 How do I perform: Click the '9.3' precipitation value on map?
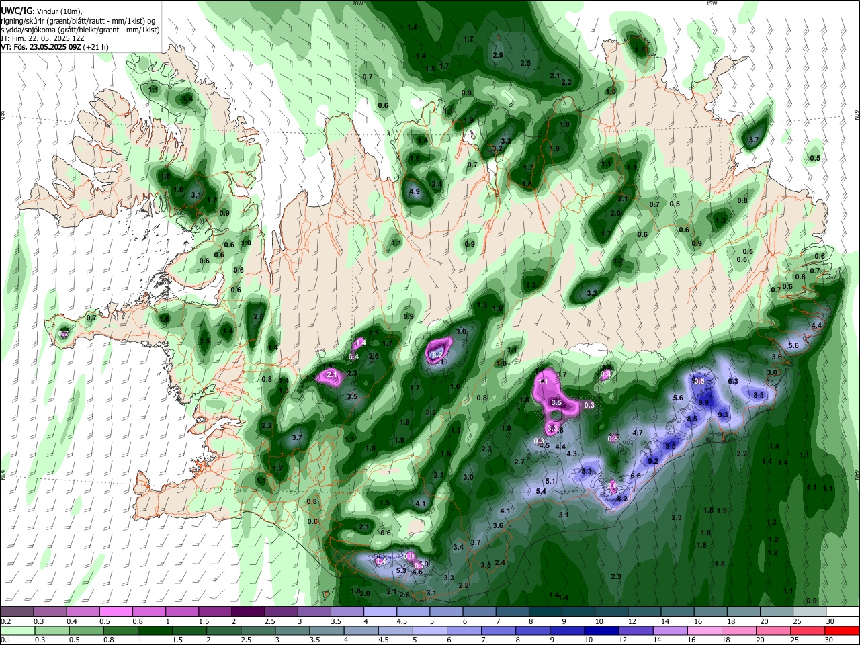click(x=723, y=415)
